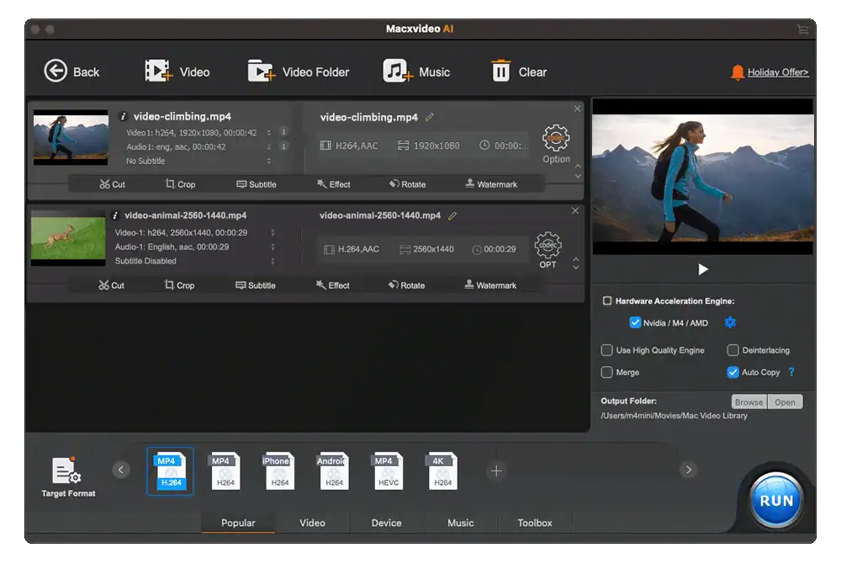Remove video-climbing.mp4 from list
Screen dimensions: 841x574
point(577,109)
